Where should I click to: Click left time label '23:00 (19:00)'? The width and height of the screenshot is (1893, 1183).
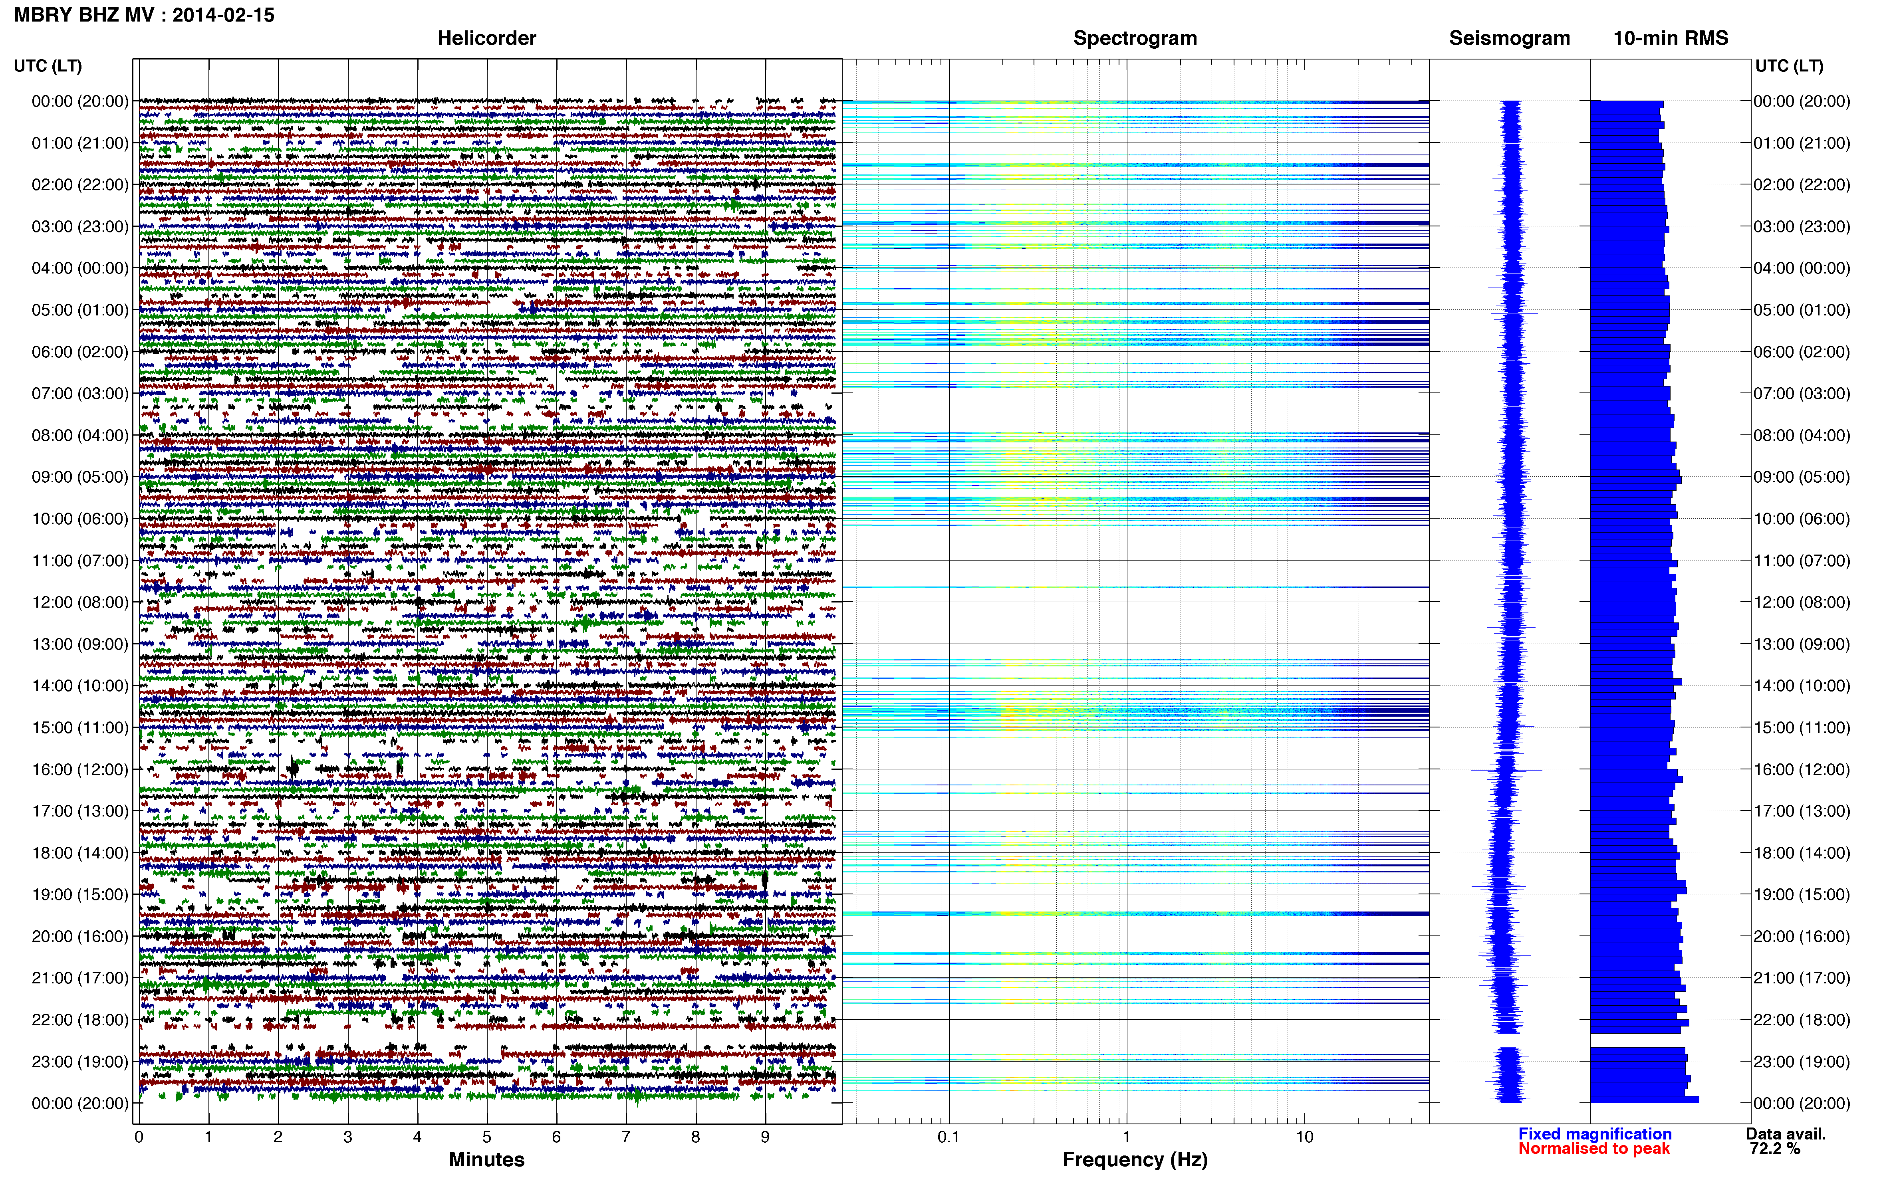(x=80, y=1062)
